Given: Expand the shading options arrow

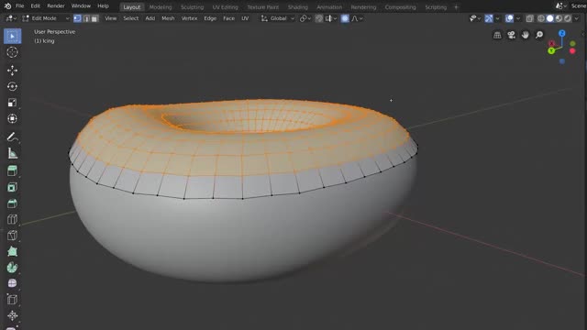Looking at the screenshot, I should (x=577, y=18).
